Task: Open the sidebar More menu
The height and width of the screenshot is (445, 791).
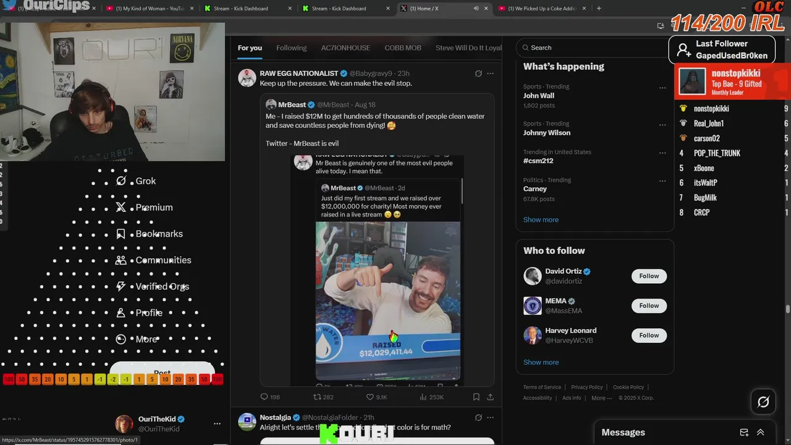Action: pos(137,339)
